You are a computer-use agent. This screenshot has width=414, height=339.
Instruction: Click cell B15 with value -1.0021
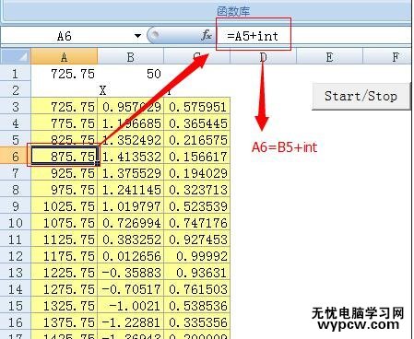131,306
